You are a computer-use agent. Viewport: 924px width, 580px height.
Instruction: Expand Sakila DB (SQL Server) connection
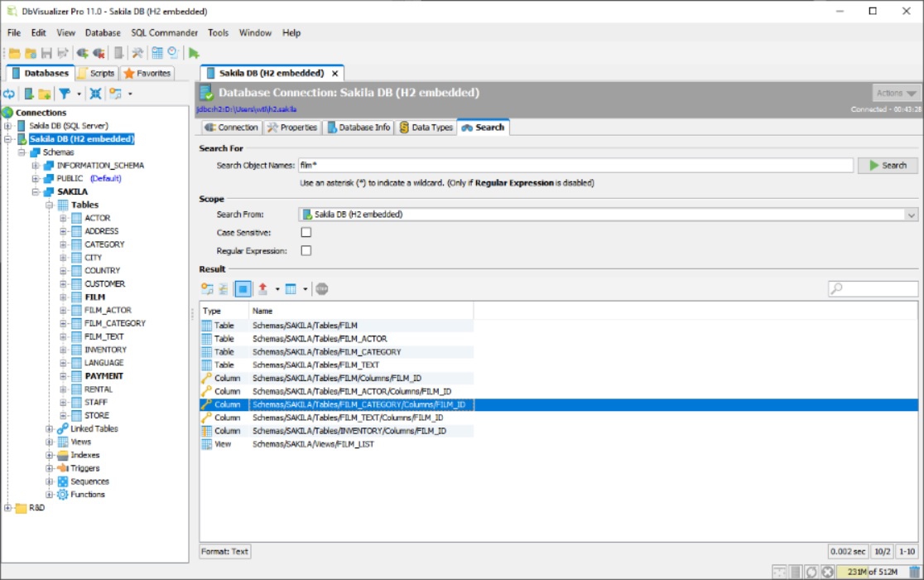pos(7,126)
